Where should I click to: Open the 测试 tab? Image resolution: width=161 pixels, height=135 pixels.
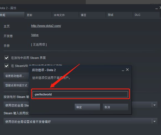click(x=119, y=15)
